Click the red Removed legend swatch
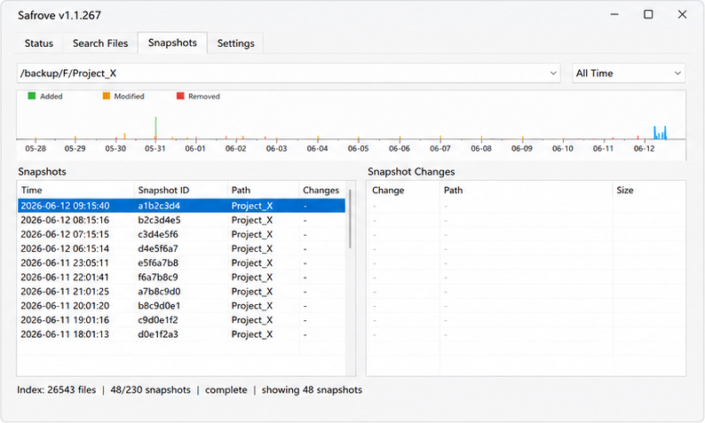705x423 pixels. [180, 96]
